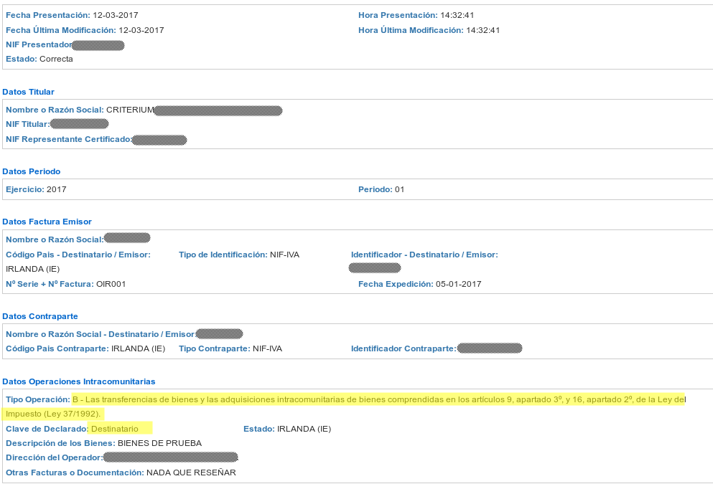Click the Datos Factura Emisor heading
This screenshot has width=713, height=489.
(47, 222)
